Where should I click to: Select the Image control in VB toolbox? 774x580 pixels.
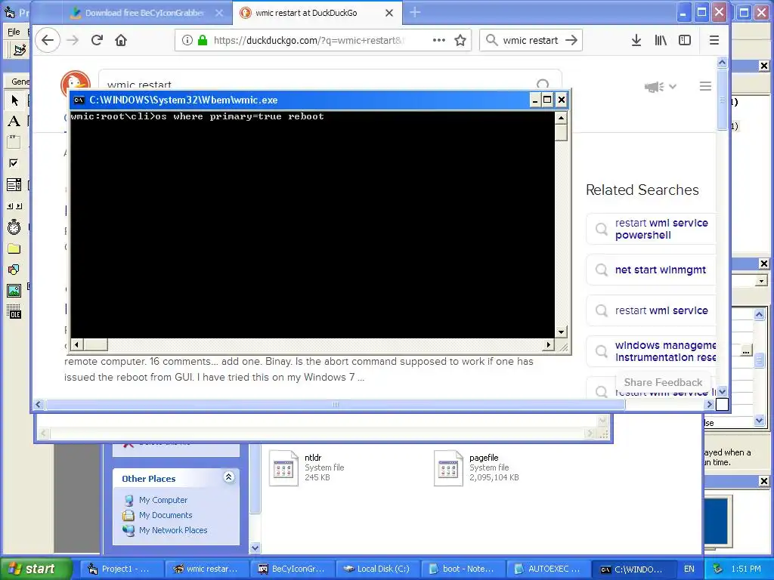(14, 291)
